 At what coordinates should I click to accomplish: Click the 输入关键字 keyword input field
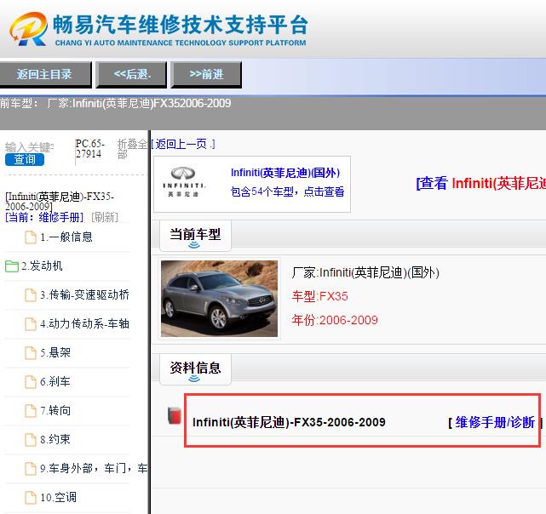pyautogui.click(x=29, y=147)
